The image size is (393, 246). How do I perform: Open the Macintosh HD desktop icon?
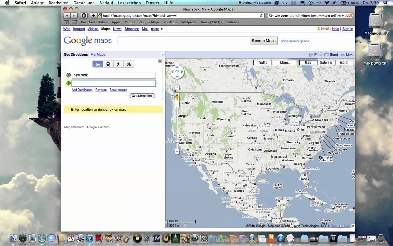coord(376,23)
